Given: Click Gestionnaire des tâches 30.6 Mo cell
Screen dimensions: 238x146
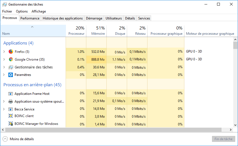Looking at the screenshot, I should (x=96, y=67).
